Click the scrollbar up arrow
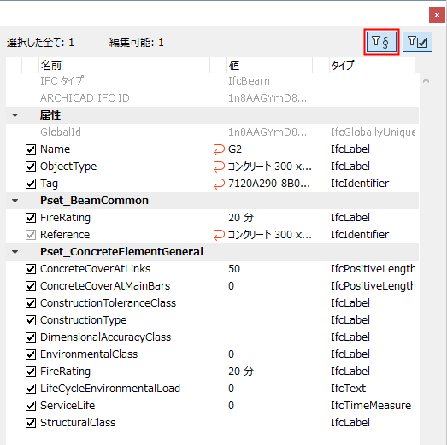The image size is (447, 445). 426,80
